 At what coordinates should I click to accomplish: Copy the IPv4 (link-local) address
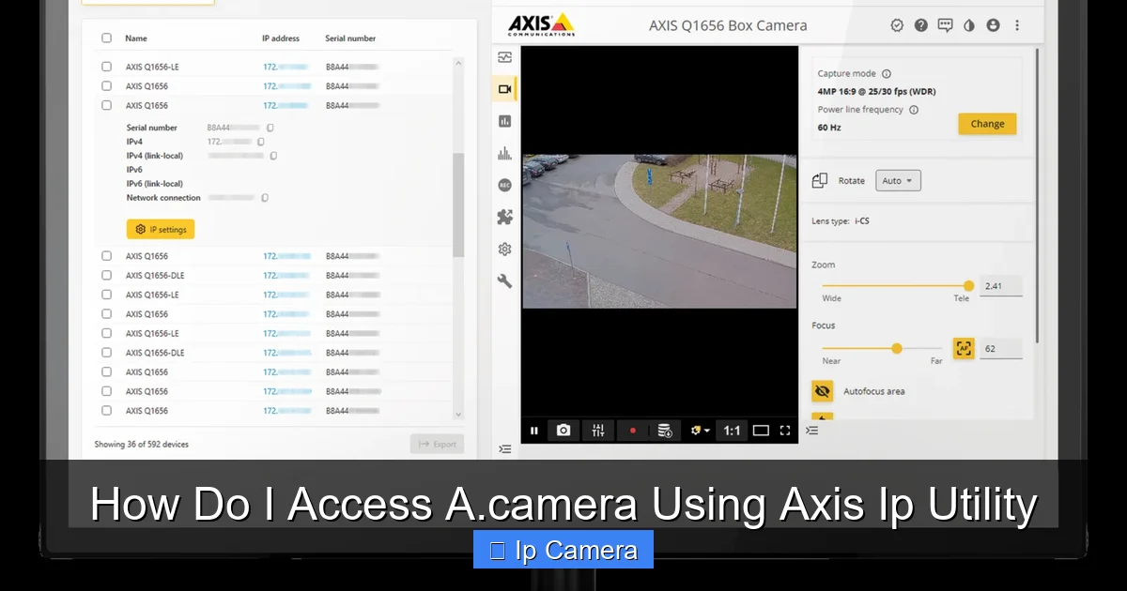pos(273,156)
